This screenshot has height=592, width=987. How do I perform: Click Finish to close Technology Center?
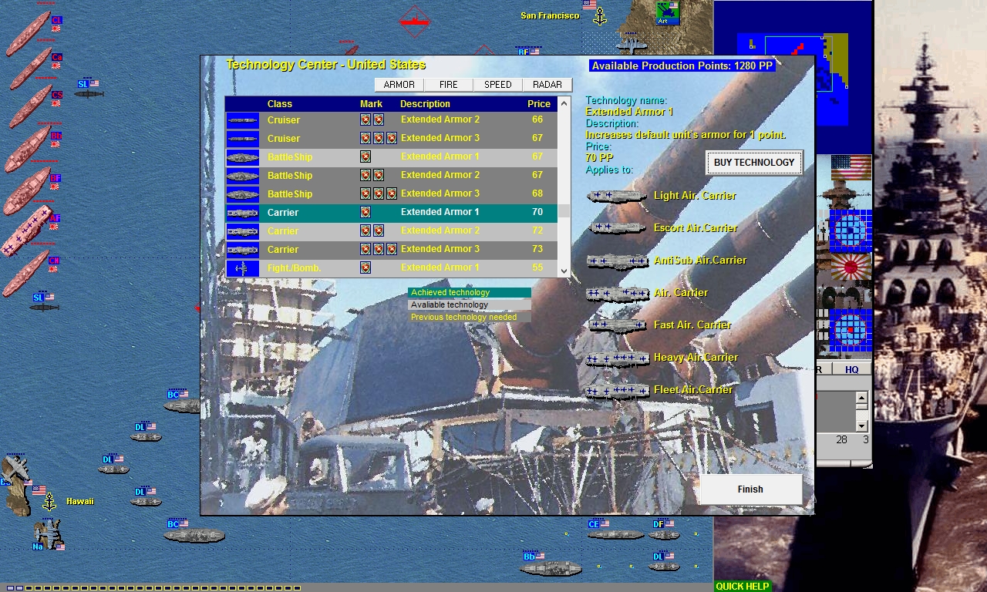(x=750, y=489)
